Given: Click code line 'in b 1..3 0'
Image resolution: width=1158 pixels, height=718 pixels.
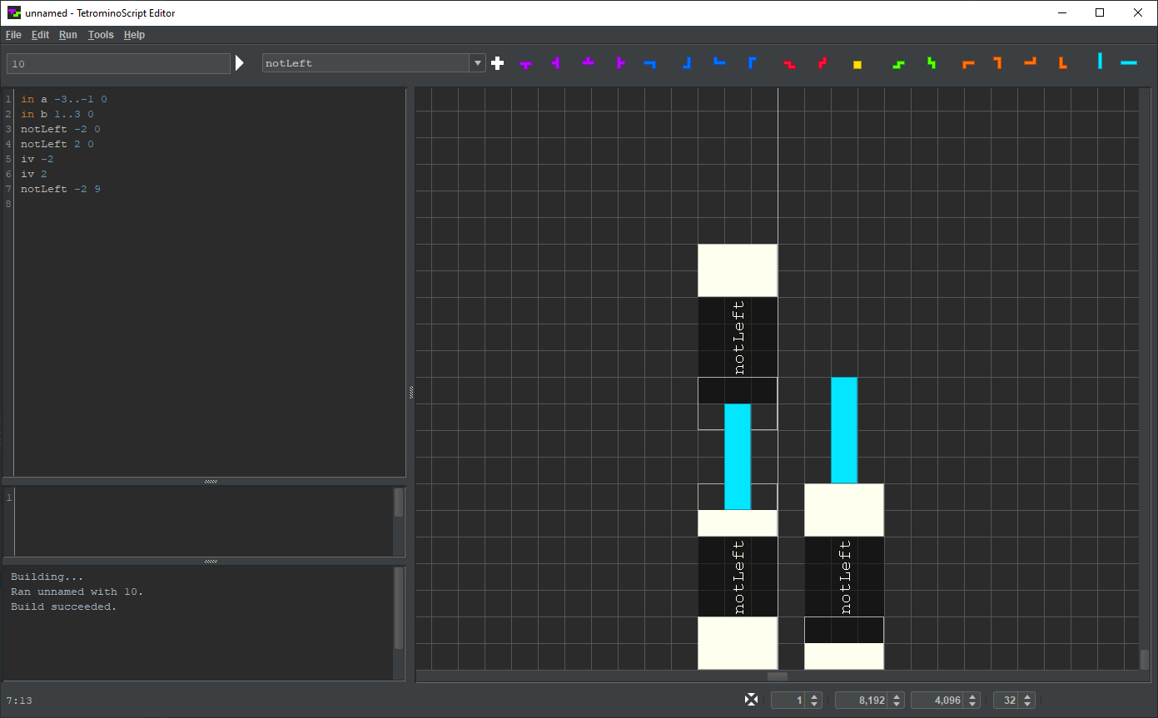Looking at the screenshot, I should coord(57,114).
